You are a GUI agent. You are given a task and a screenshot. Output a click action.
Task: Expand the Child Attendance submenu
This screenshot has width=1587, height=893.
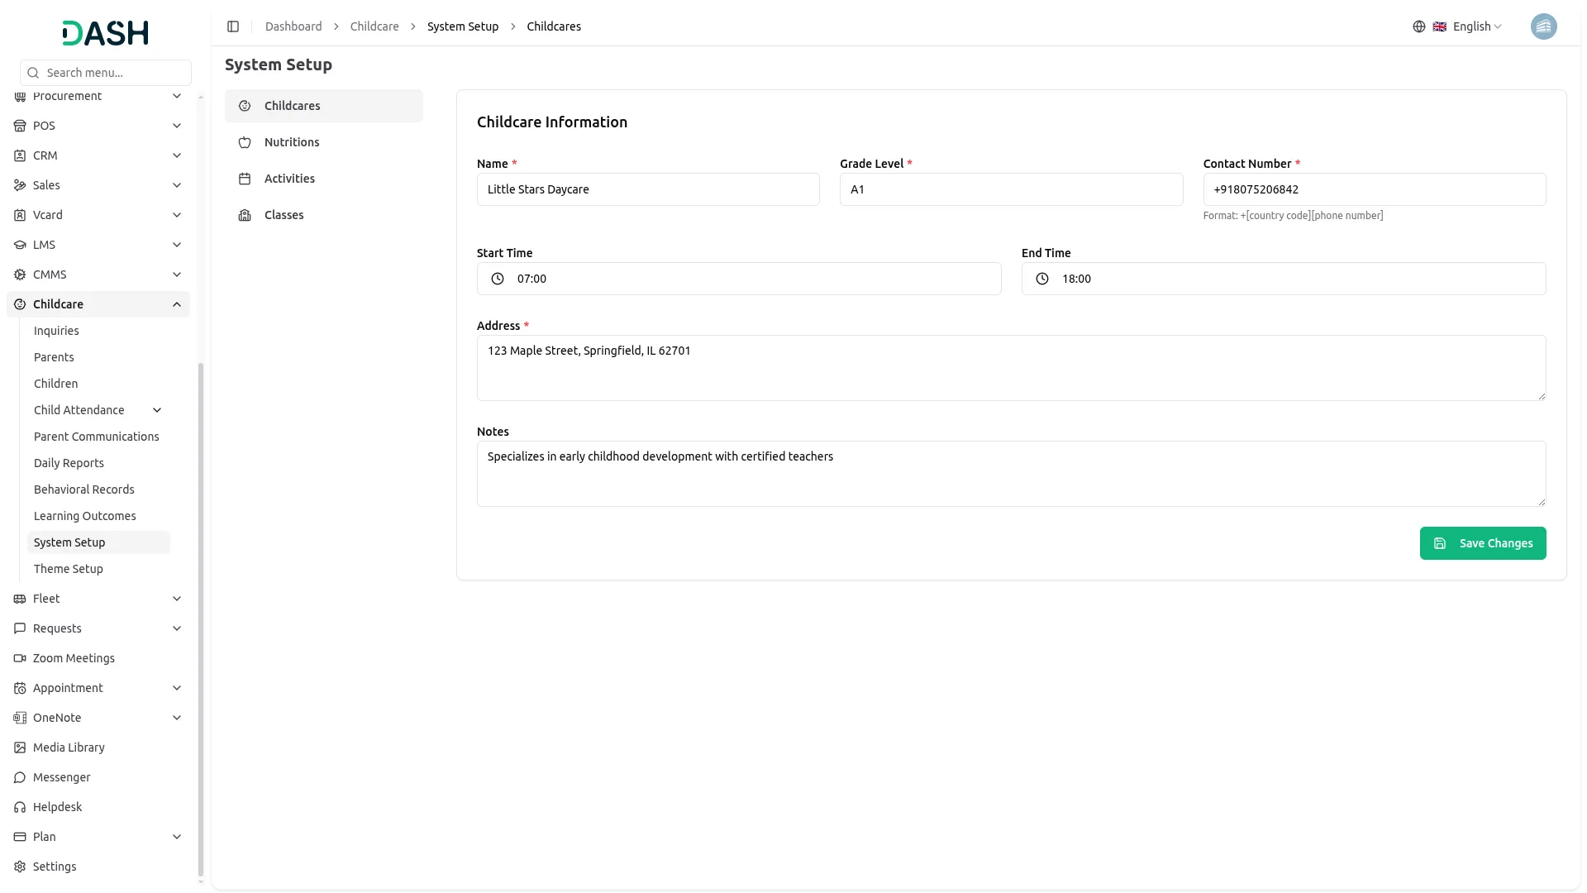157,410
